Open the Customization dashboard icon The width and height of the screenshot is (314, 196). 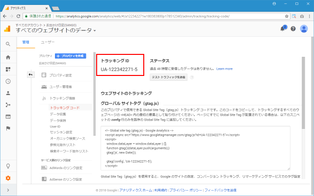(x=8, y=69)
